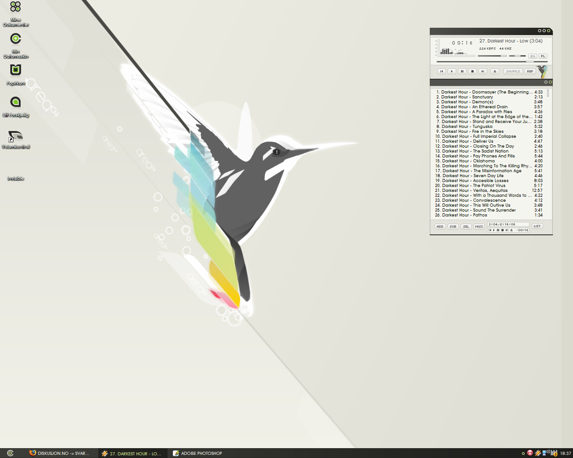Click the Eject open-file button
Viewport: 573px width, 458px height.
point(495,71)
